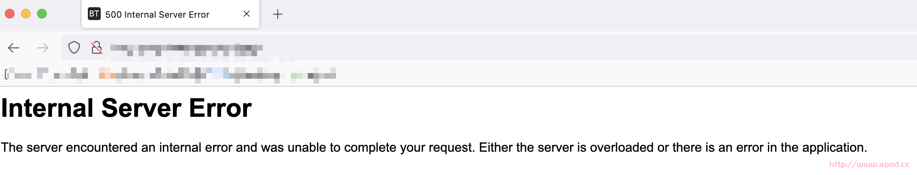Go back to the previous page
The height and width of the screenshot is (175, 917).
pyautogui.click(x=14, y=48)
